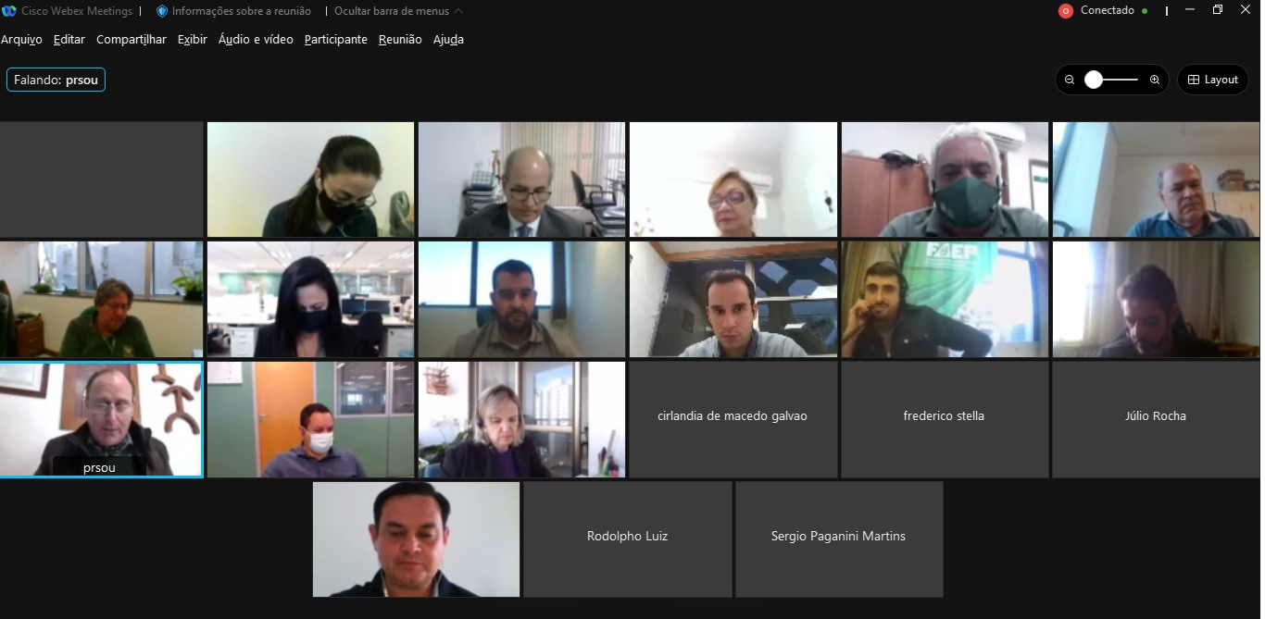Open the Participante menu

pyautogui.click(x=336, y=40)
